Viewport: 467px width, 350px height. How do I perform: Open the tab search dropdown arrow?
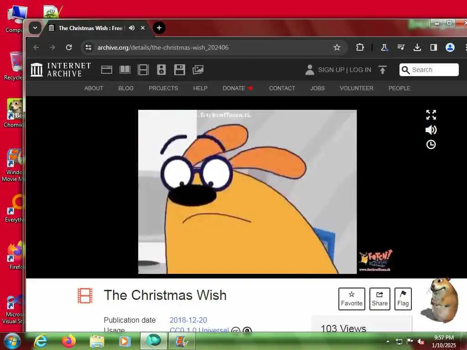(x=35, y=28)
